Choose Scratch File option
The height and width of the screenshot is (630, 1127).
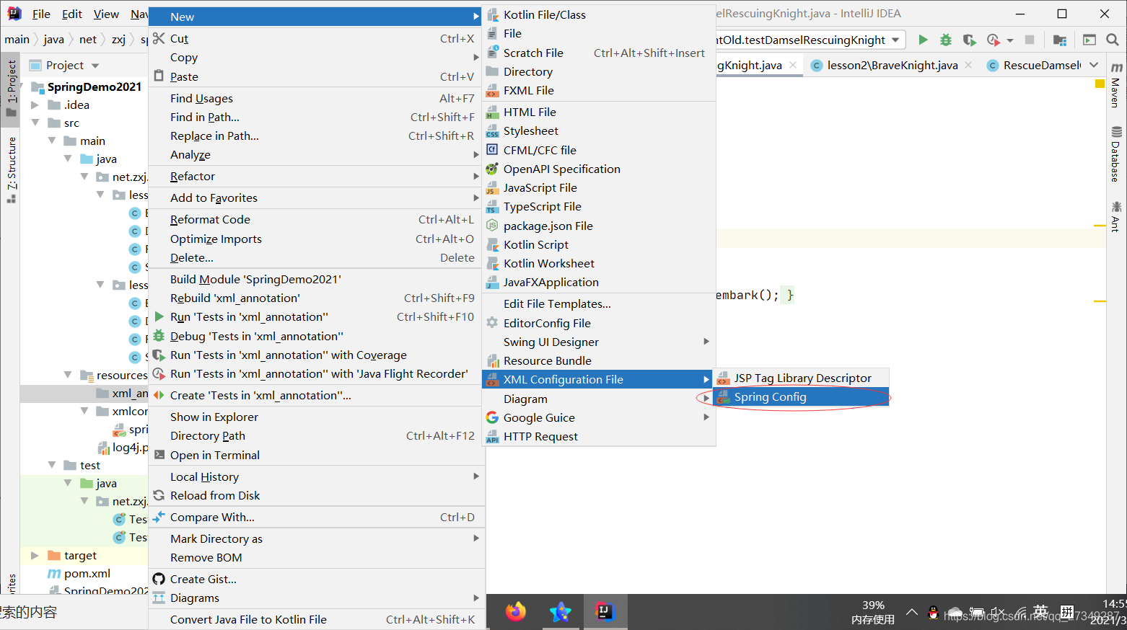click(599, 53)
